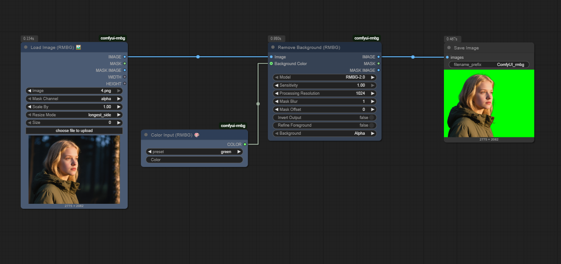Collapse the Color Input node via title dot
Screen dimensions: 561x264
[146, 135]
